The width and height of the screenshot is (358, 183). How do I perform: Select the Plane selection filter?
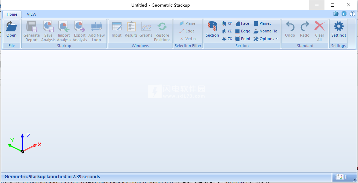187,23
